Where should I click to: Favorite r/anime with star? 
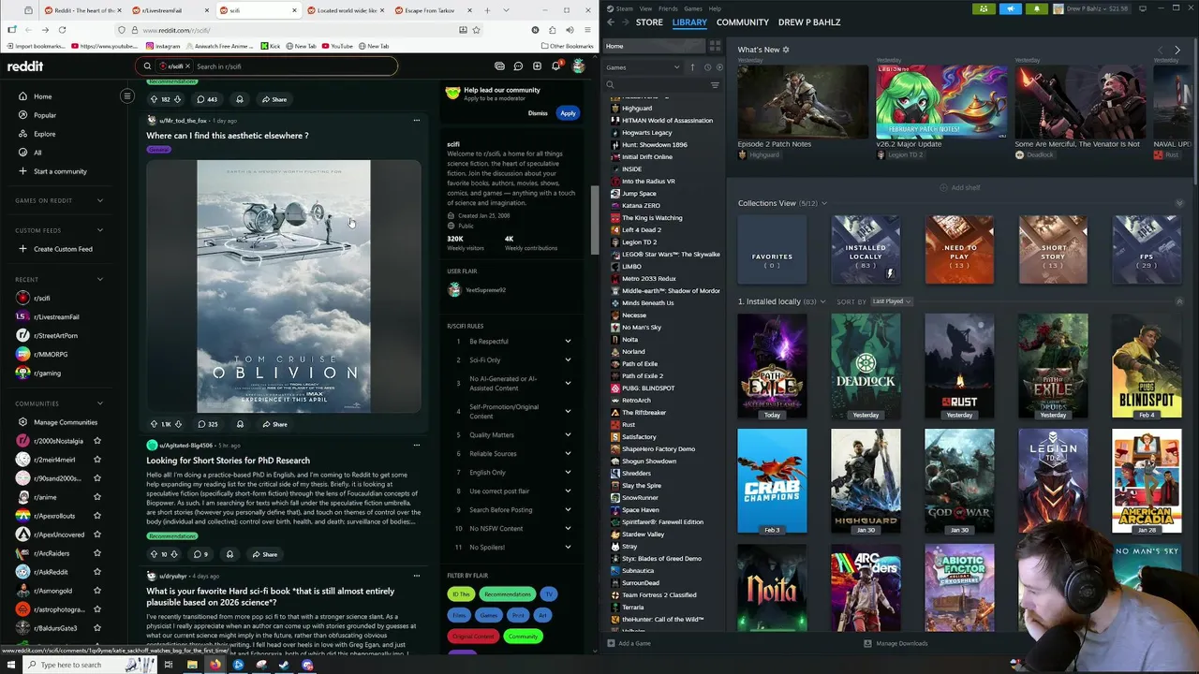point(96,497)
